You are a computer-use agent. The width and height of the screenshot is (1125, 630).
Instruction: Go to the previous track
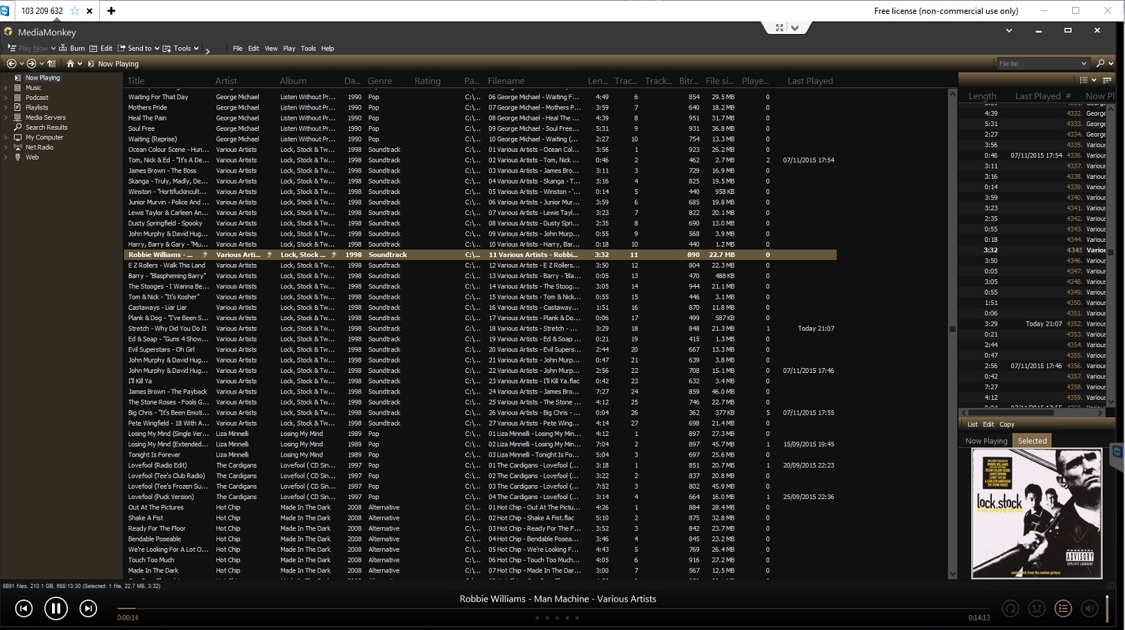click(x=24, y=609)
